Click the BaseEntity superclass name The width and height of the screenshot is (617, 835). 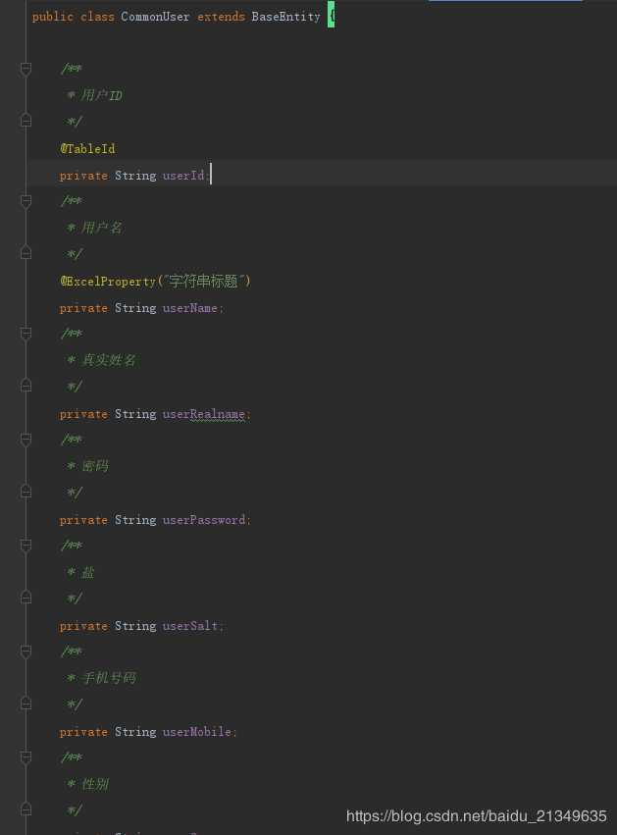[285, 17]
